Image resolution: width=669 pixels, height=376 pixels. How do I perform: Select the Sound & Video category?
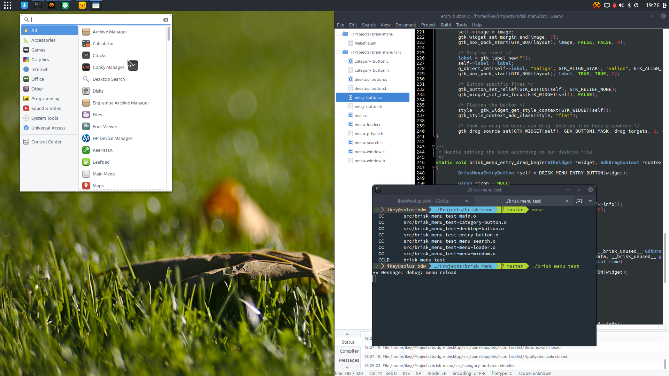click(x=49, y=108)
